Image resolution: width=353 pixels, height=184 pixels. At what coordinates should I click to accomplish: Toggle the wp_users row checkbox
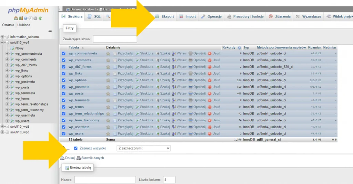64,134
